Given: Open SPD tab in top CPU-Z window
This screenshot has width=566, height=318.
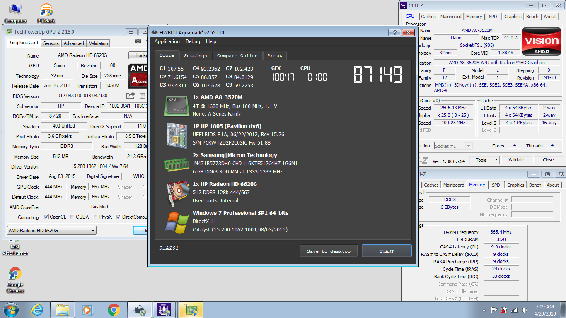Looking at the screenshot, I should [x=493, y=17].
